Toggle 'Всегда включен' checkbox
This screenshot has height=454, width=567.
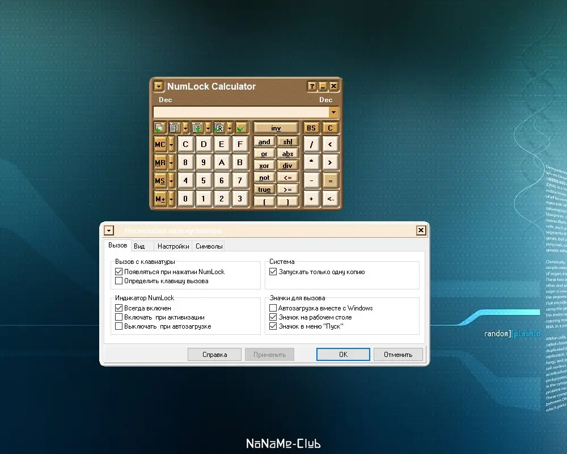pyautogui.click(x=119, y=308)
